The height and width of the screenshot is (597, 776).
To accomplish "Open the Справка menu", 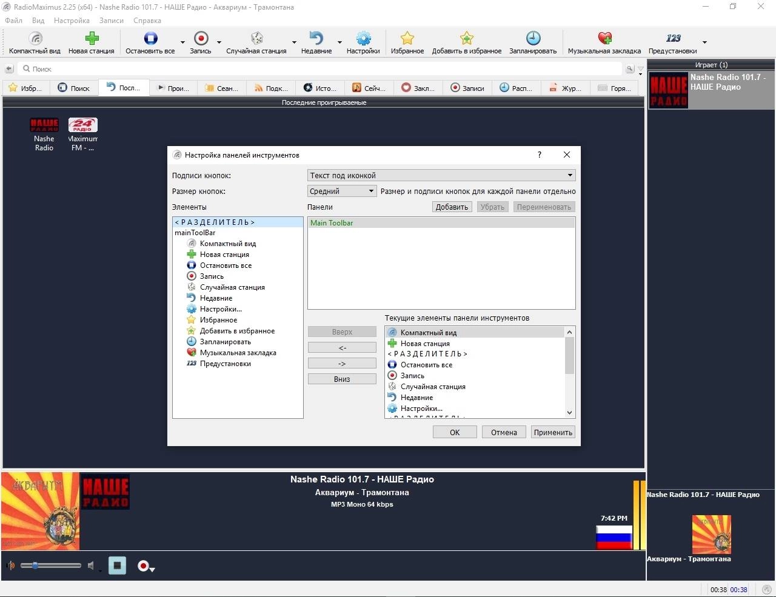I will [x=147, y=20].
